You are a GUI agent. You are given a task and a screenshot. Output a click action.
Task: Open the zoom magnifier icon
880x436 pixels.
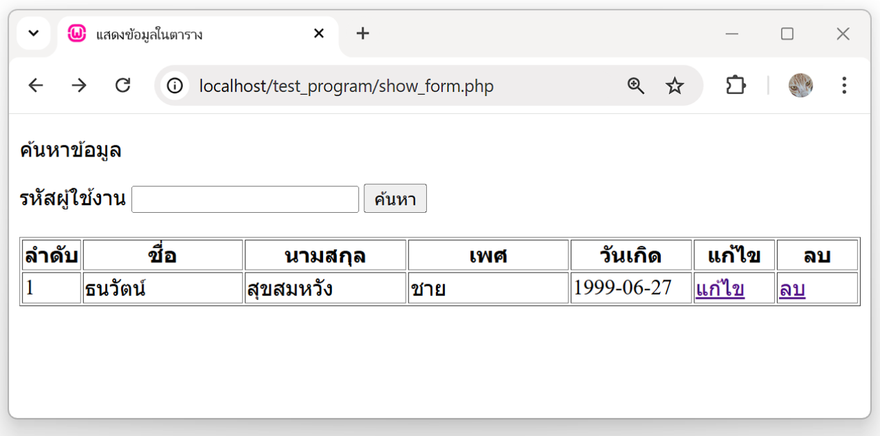[x=636, y=86]
